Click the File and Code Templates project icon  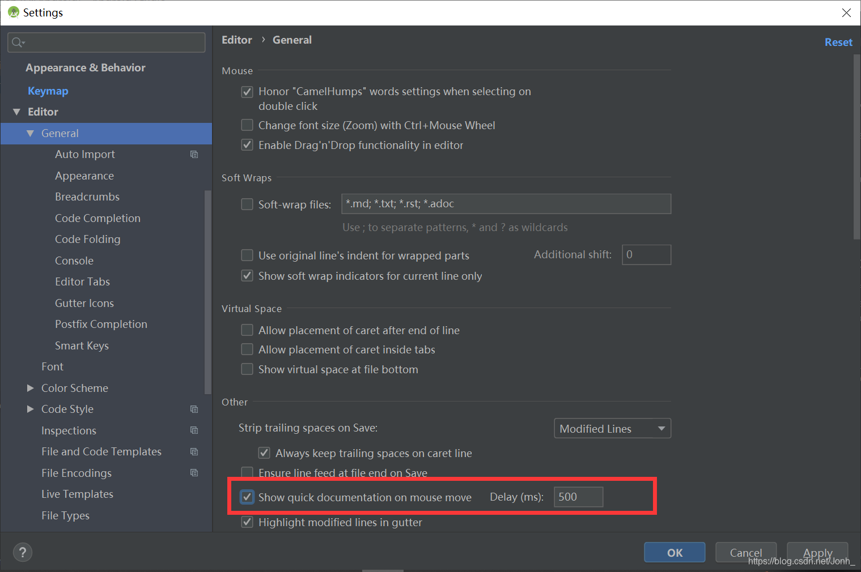point(194,452)
